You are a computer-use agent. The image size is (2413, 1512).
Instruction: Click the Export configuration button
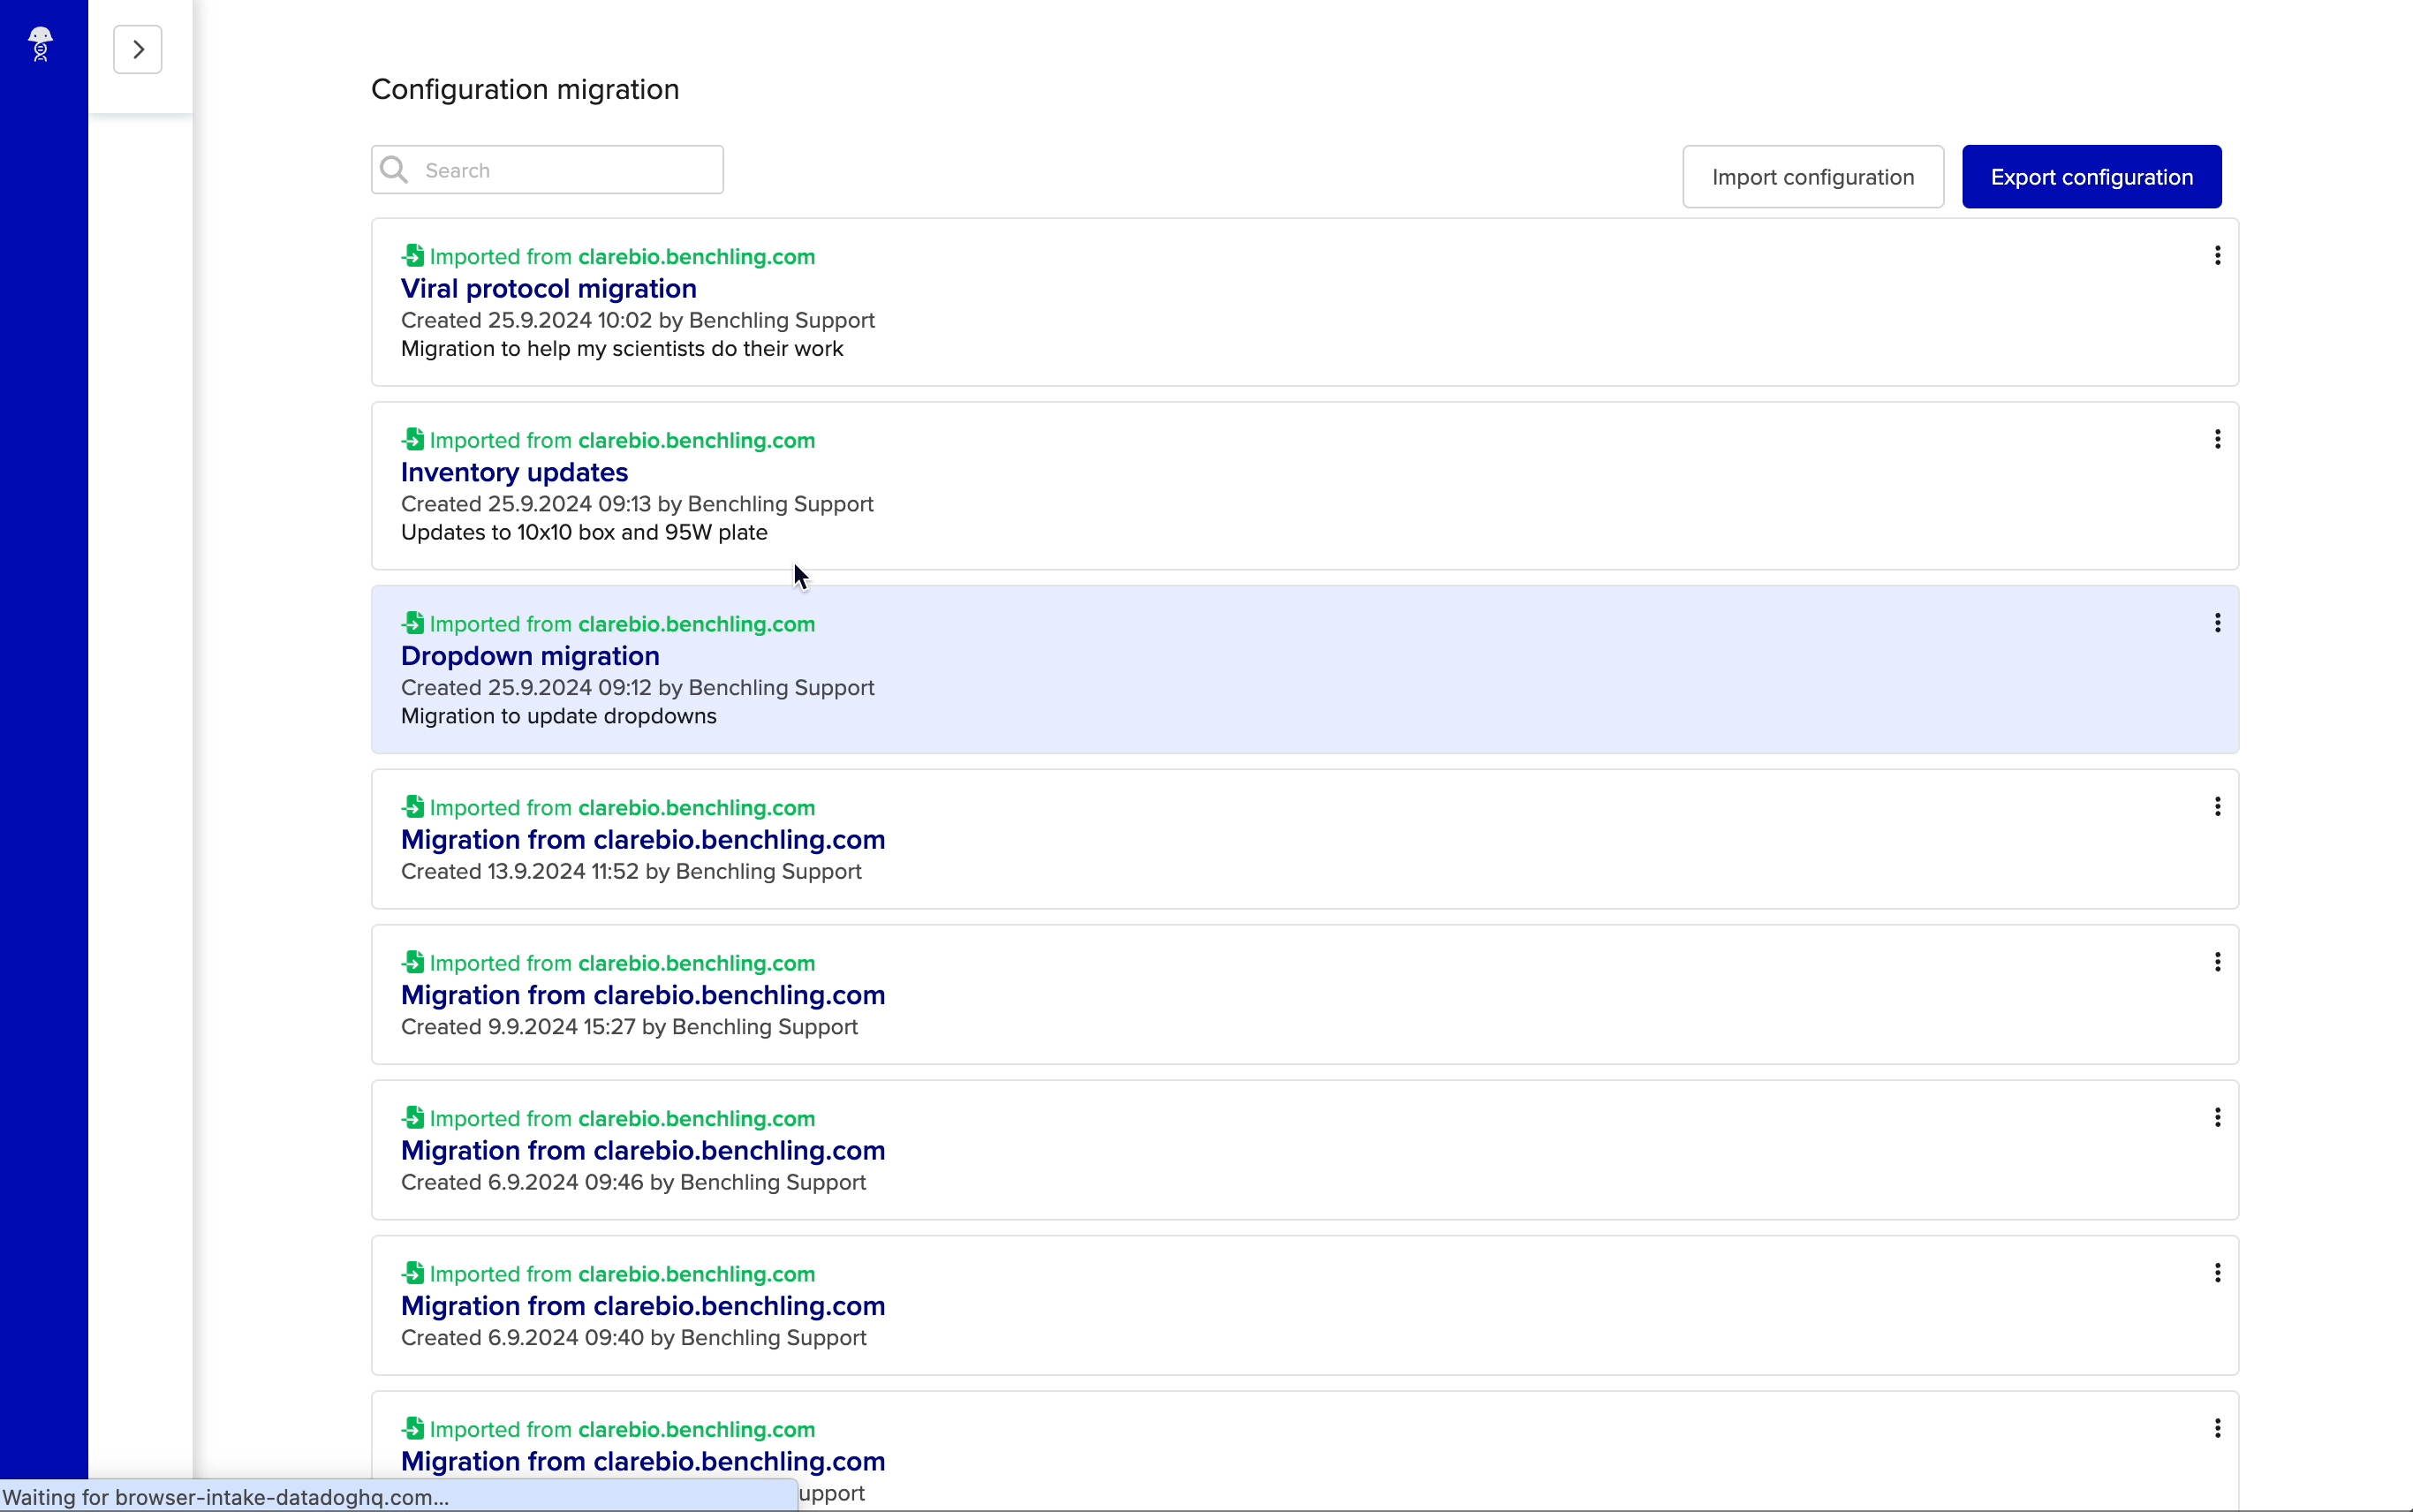pyautogui.click(x=2092, y=176)
